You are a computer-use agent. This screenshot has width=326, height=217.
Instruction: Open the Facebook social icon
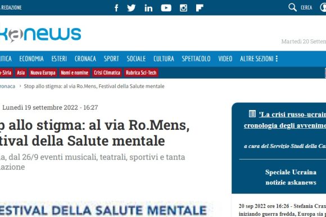coord(116,8)
